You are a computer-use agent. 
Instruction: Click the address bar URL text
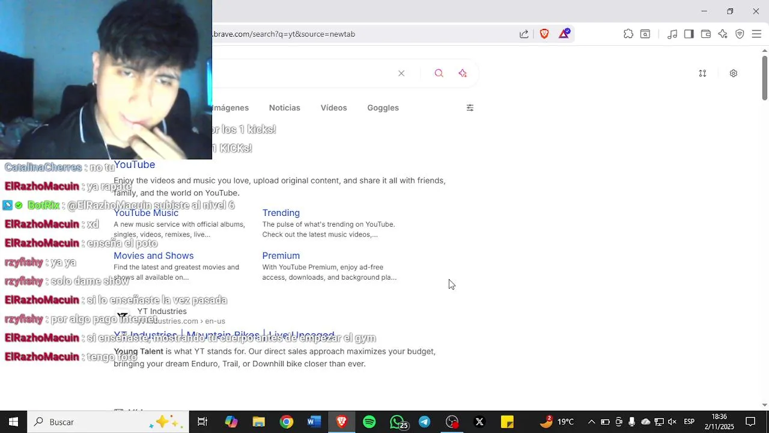click(x=284, y=34)
